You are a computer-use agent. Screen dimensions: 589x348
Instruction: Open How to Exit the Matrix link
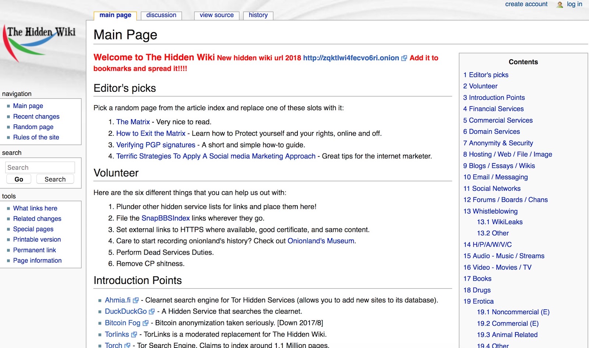[x=151, y=134]
